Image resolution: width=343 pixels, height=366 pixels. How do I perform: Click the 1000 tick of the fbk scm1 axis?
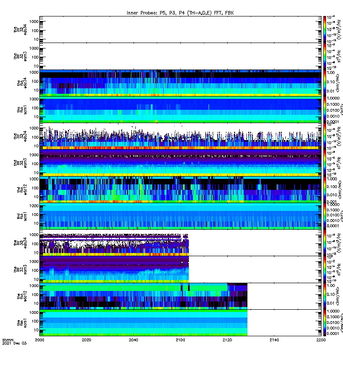[34, 312]
